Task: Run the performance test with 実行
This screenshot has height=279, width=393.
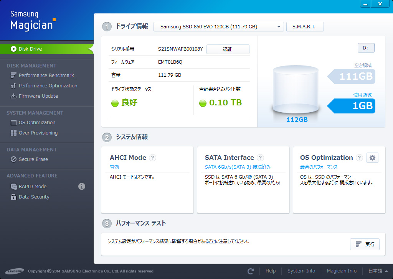Action: 365,244
